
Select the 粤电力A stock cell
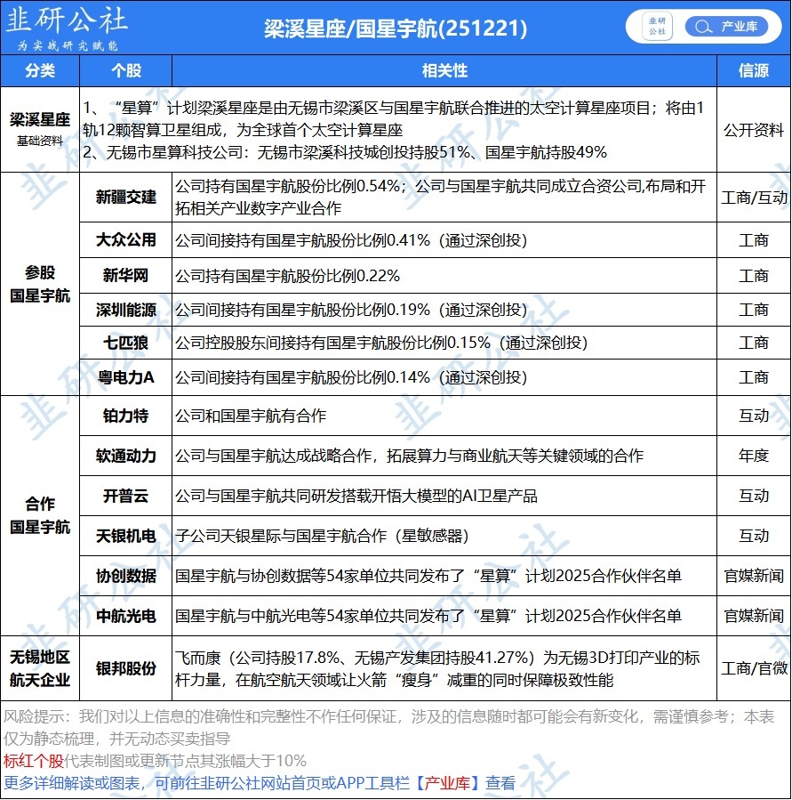click(126, 377)
